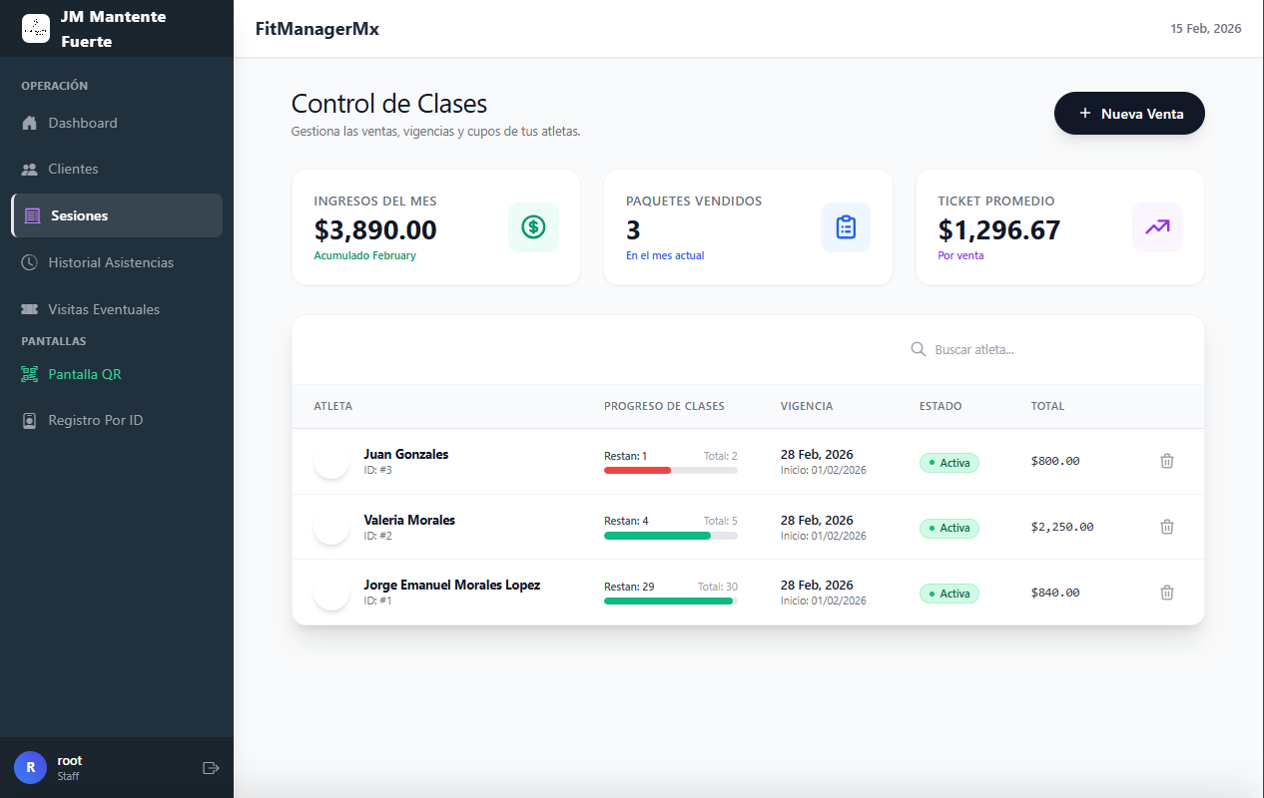Image resolution: width=1264 pixels, height=798 pixels.
Task: Click Juan Gonzales red progress bar
Action: 639,470
